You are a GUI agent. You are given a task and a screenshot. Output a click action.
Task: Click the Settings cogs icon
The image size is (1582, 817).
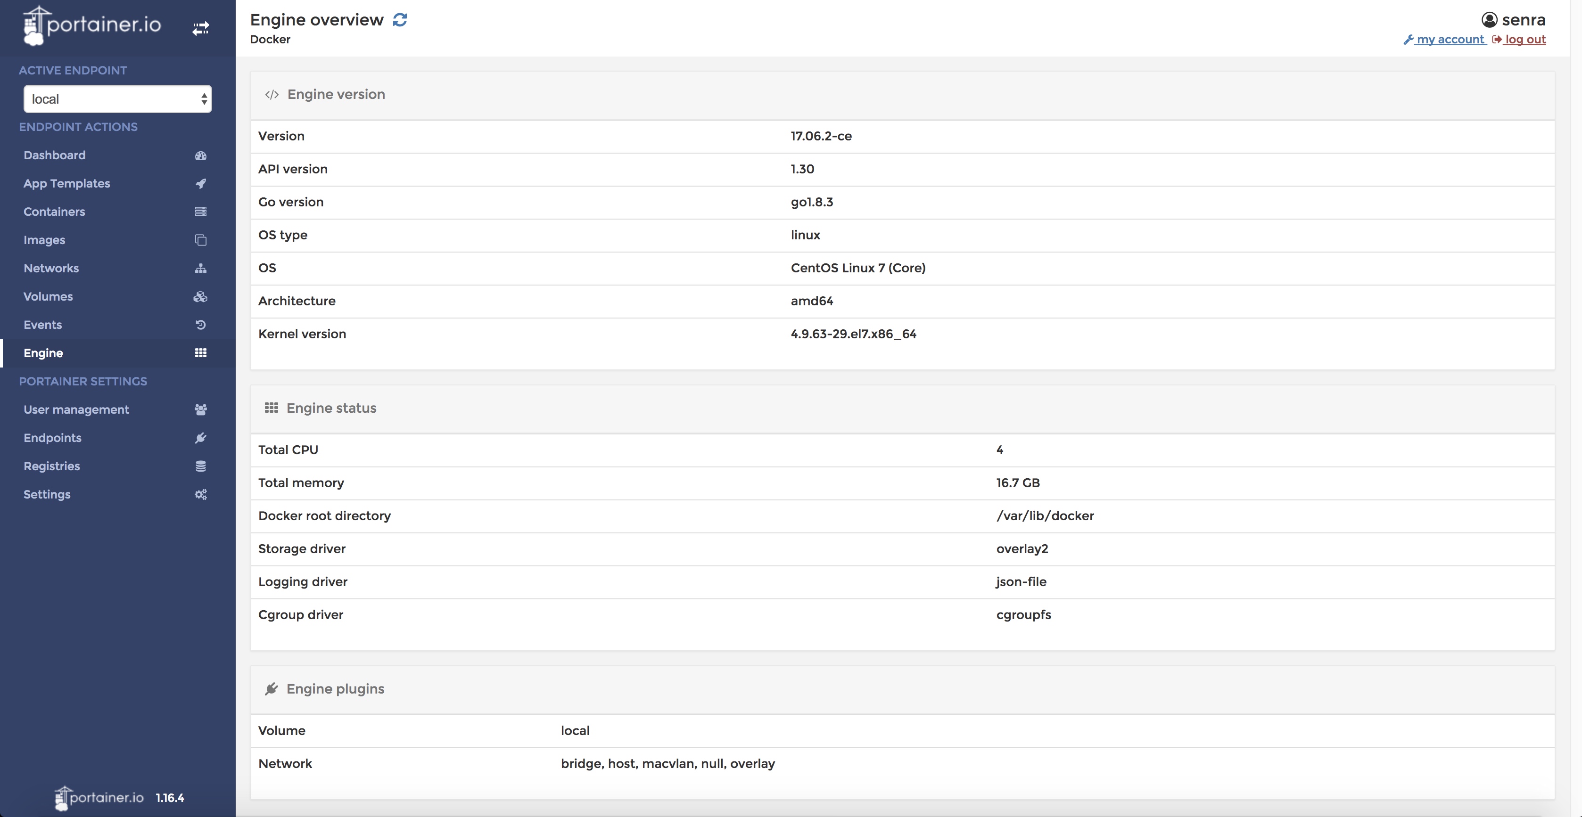tap(200, 494)
